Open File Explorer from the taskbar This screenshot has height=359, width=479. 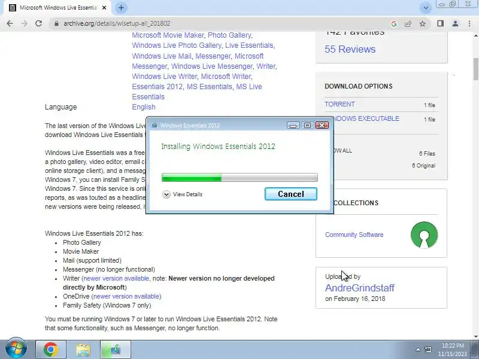[x=83, y=349]
